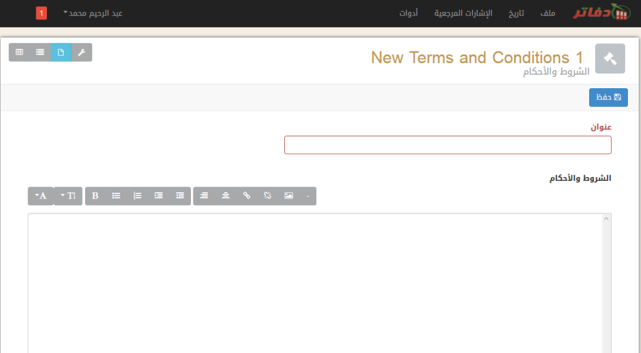Open the أدوات menu
The width and height of the screenshot is (641, 353).
(408, 13)
